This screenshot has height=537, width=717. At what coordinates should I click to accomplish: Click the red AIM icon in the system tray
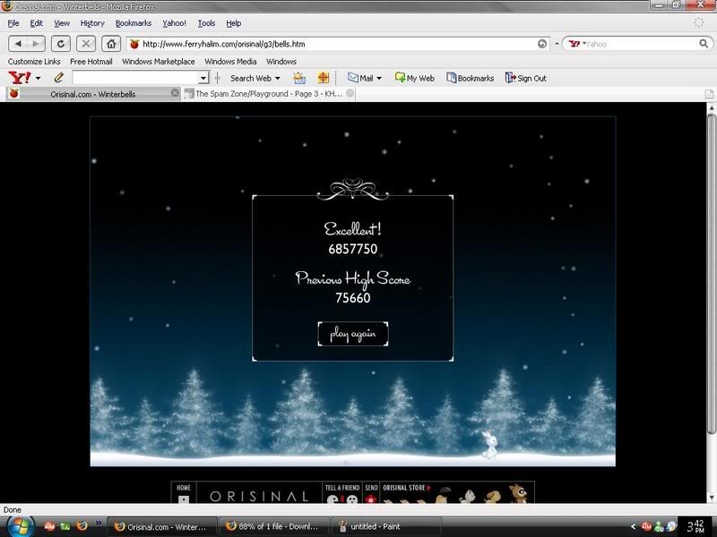(x=646, y=526)
